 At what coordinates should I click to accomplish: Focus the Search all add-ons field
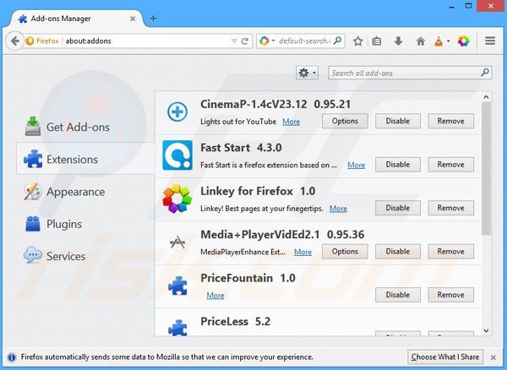coord(410,73)
